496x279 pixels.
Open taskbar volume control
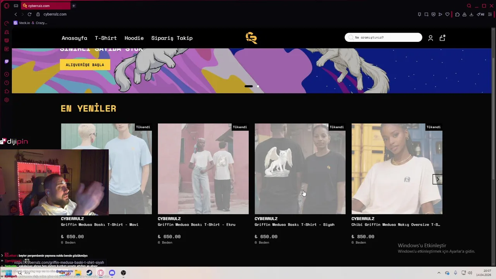pos(470,273)
